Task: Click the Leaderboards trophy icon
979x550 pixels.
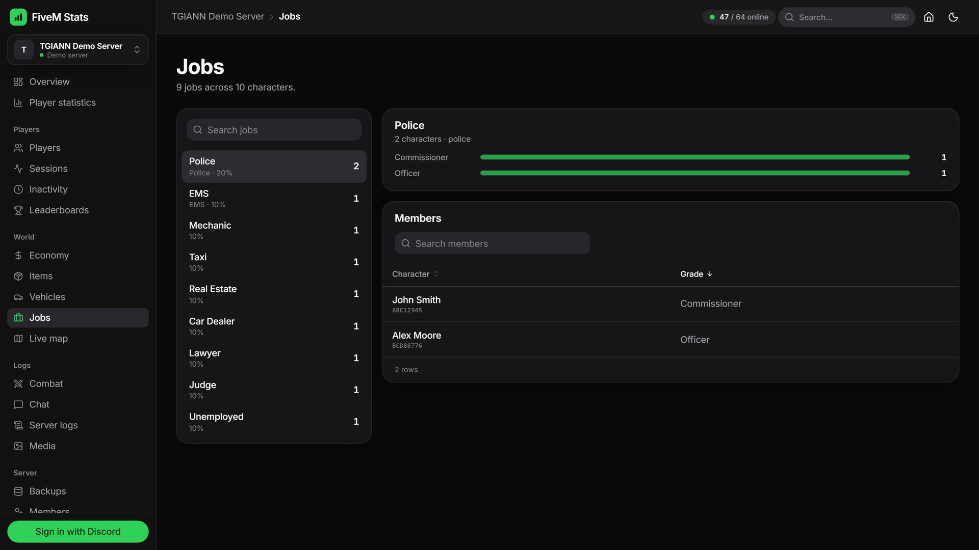Action: [x=18, y=210]
